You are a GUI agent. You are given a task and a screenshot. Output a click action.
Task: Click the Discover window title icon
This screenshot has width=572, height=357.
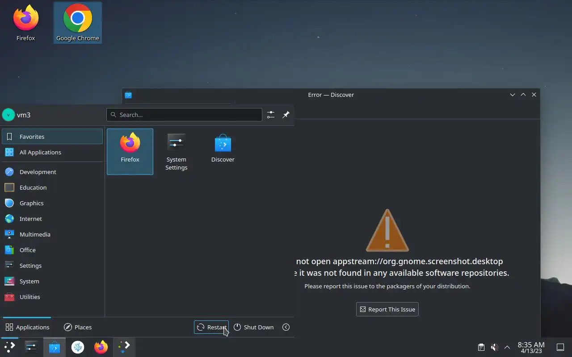coord(128,95)
